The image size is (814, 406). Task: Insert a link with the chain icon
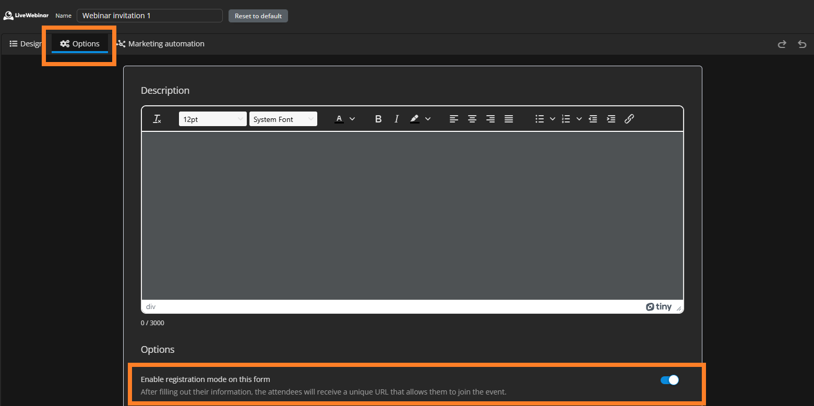coord(629,119)
